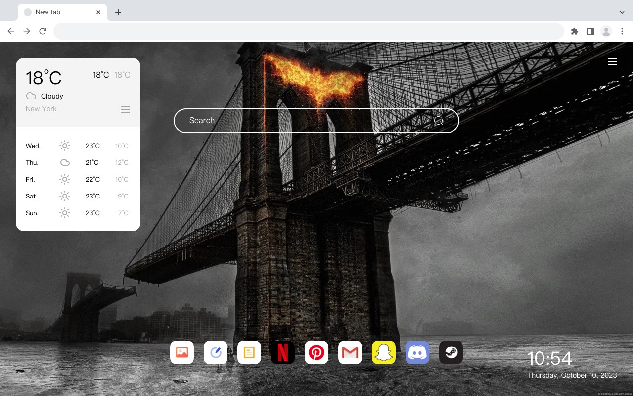Click the 10:54 clock display
The width and height of the screenshot is (633, 396).
(x=549, y=358)
